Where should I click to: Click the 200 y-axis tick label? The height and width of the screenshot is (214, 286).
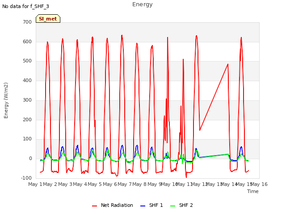pyautogui.click(x=27, y=120)
